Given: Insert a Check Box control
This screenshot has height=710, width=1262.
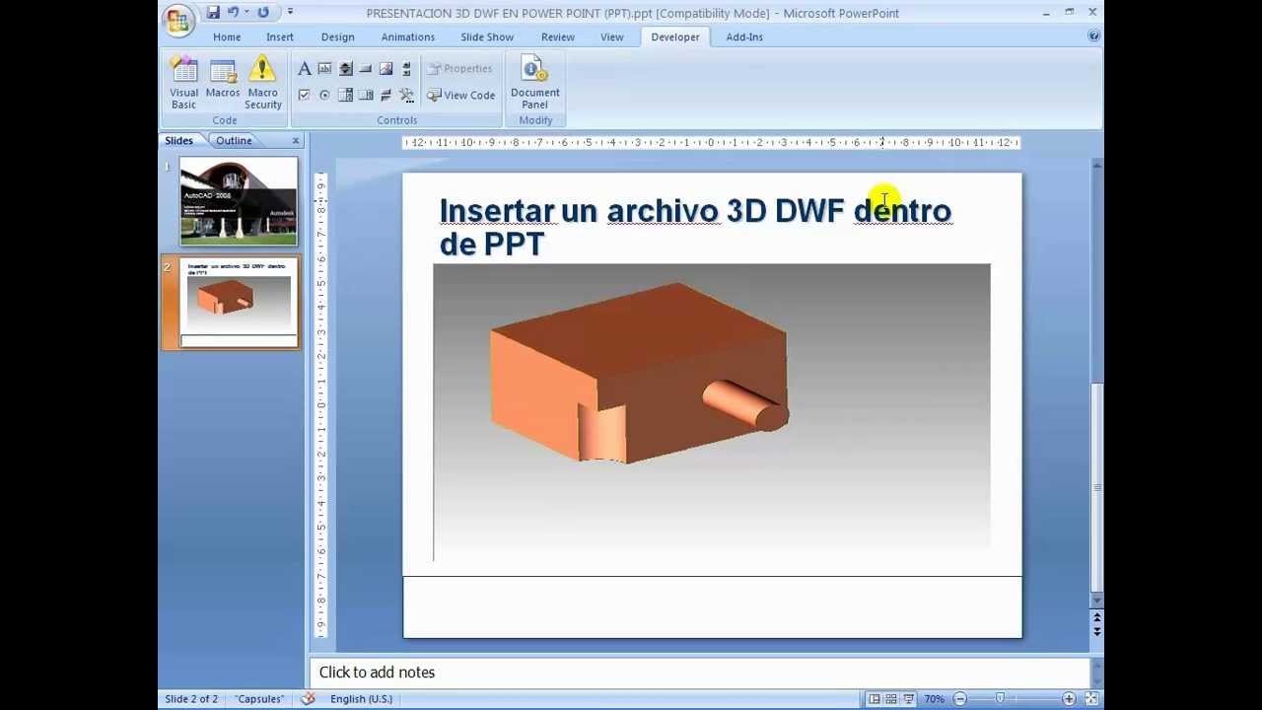Looking at the screenshot, I should 305,96.
